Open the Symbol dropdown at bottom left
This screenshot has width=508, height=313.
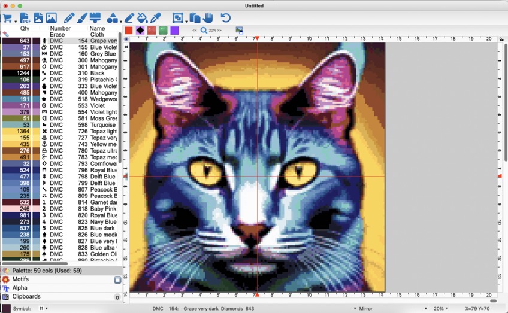point(42,309)
